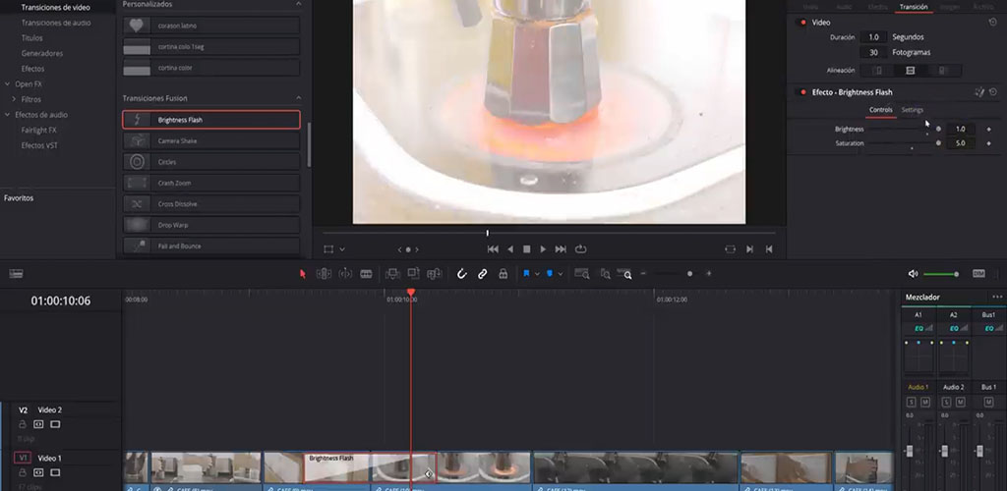Mute Audio 1 in the mixer
This screenshot has height=491, width=1007.
tap(923, 403)
